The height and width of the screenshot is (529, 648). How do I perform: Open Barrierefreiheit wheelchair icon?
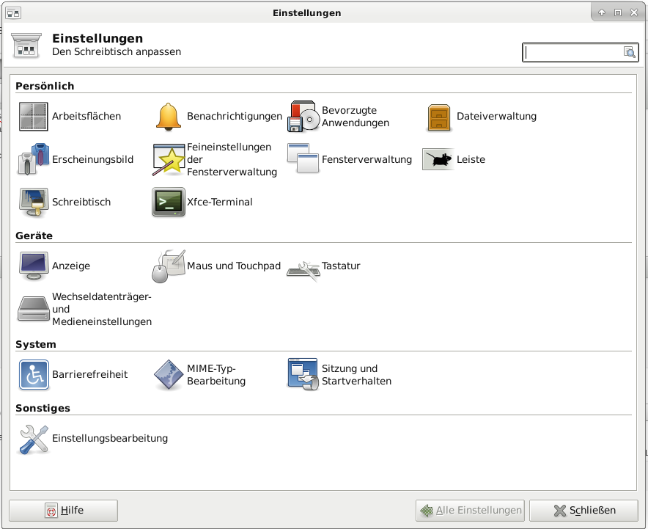(x=34, y=375)
